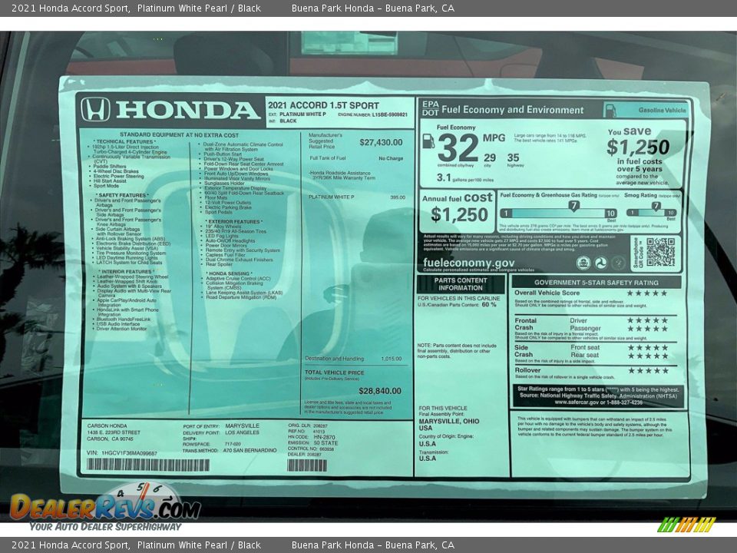Click the Honda H logo emblem
The width and height of the screenshot is (737, 553).
[x=95, y=109]
